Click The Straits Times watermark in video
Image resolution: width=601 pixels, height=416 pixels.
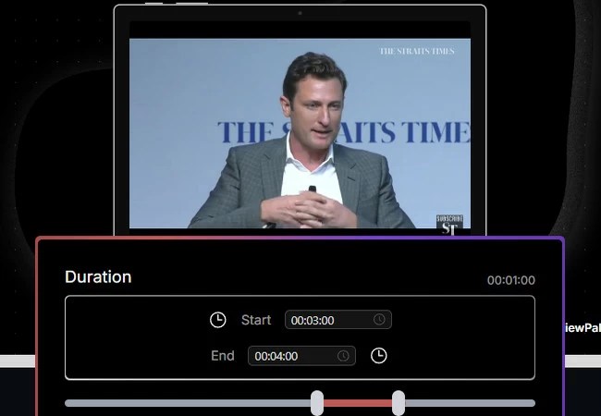point(417,52)
